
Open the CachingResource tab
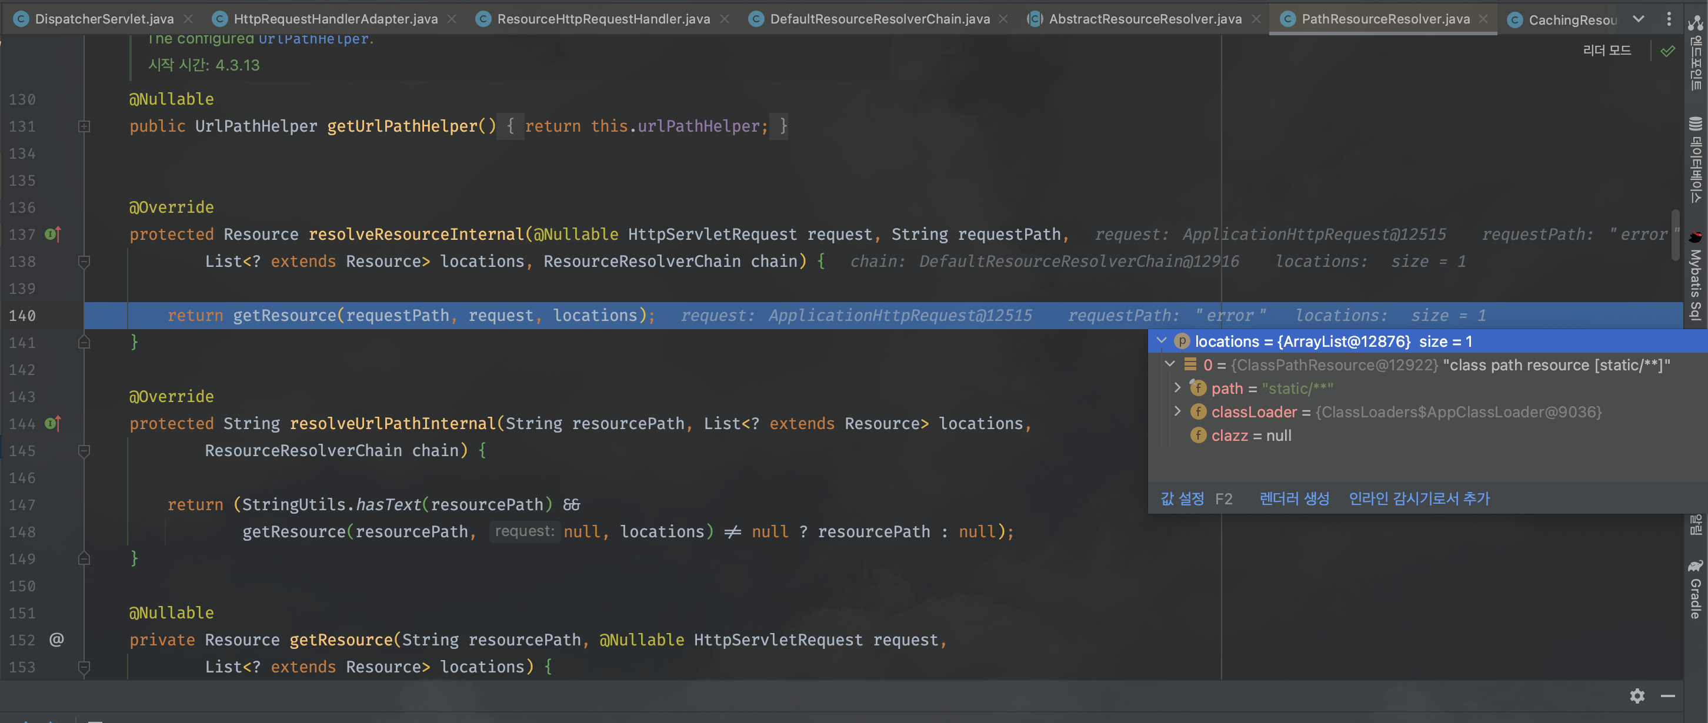coord(1562,20)
